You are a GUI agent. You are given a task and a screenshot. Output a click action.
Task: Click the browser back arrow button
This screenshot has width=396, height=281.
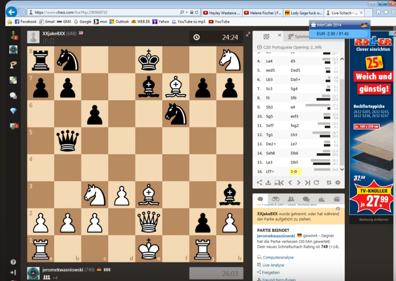coord(11,12)
